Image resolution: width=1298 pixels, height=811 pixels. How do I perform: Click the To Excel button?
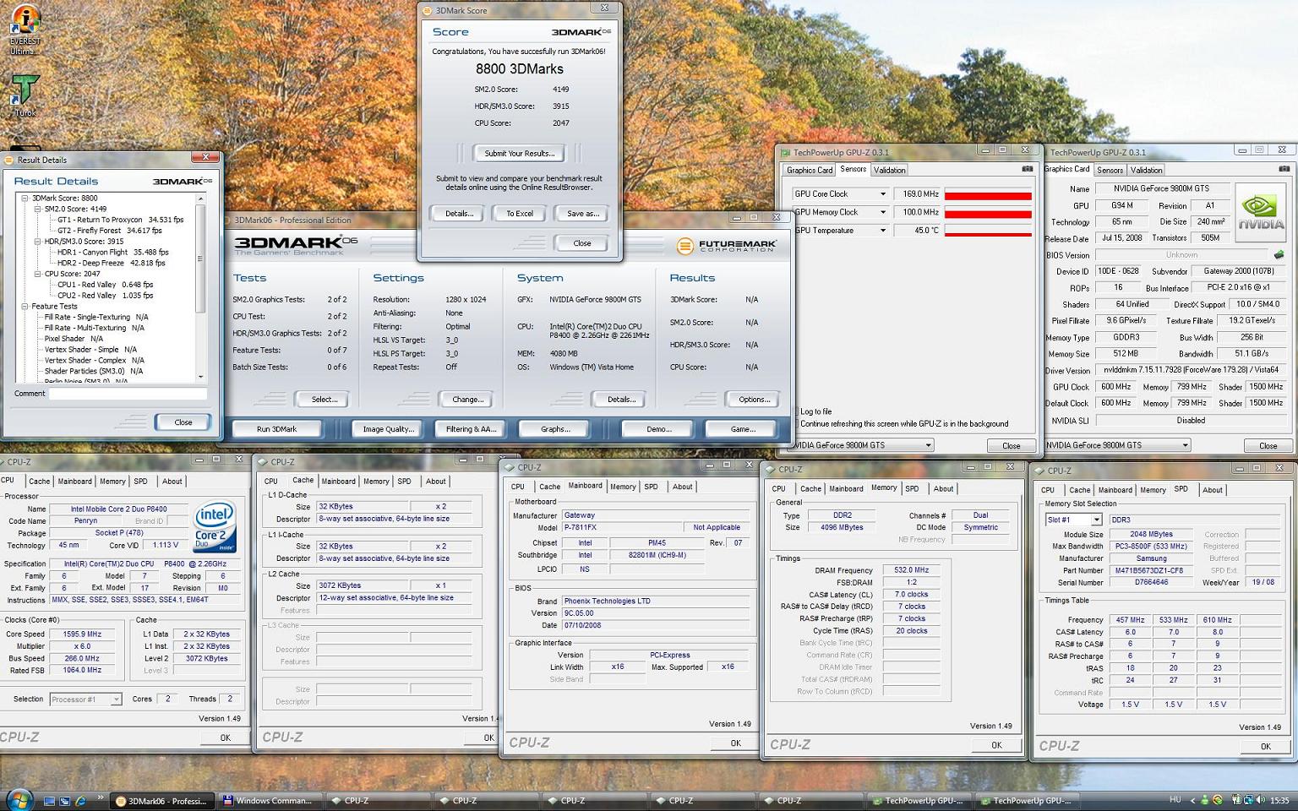coord(519,214)
